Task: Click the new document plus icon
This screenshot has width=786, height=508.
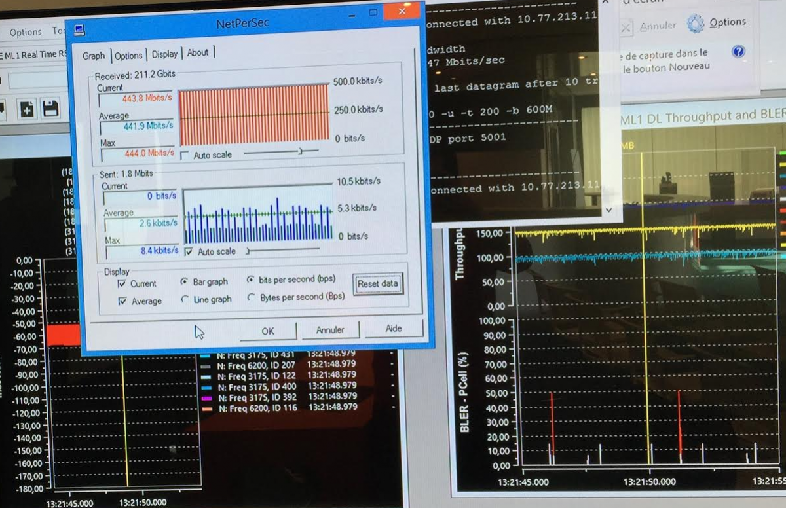Action: pyautogui.click(x=27, y=109)
